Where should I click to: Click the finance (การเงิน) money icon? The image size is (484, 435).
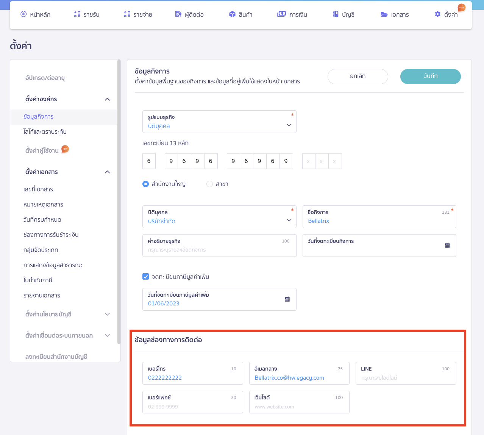(x=281, y=14)
